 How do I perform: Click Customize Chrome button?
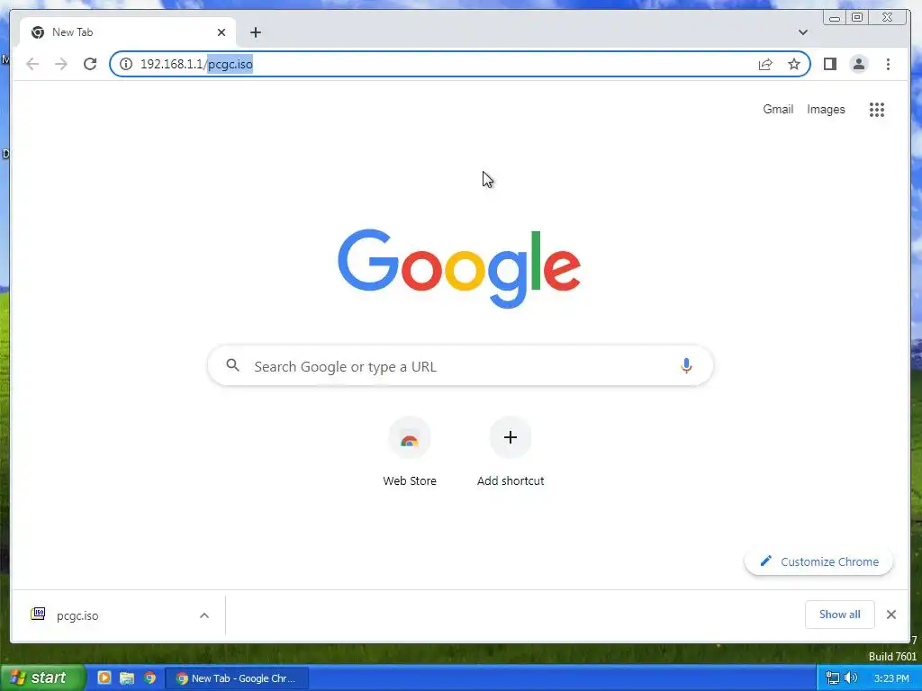tap(819, 561)
